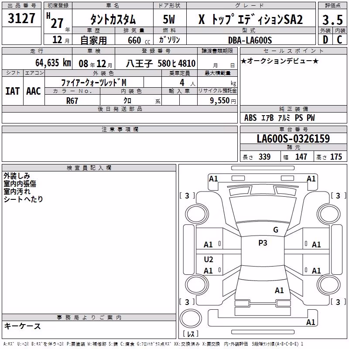349x349 pixels.
Task: Click height value 175
Action: point(336,157)
